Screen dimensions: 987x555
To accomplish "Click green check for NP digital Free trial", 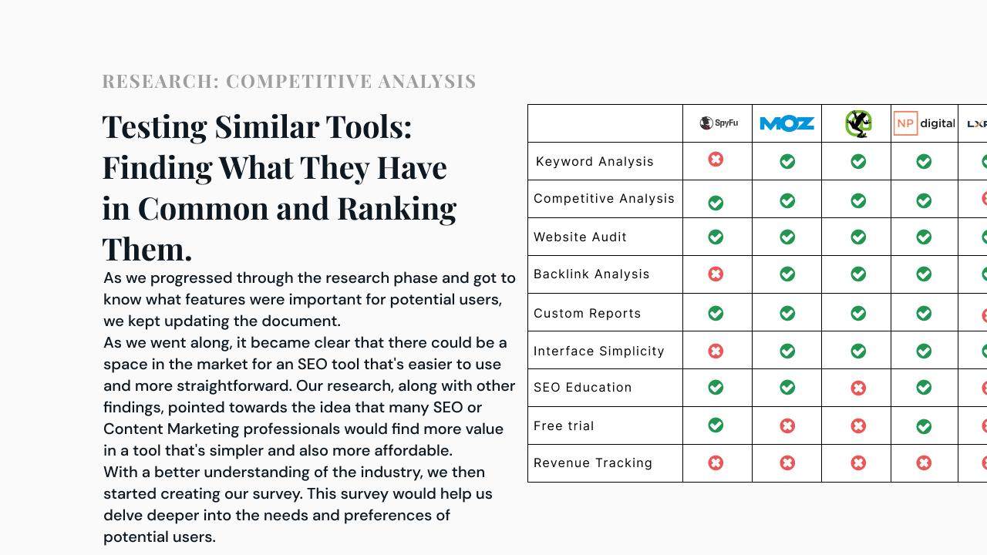I will [x=924, y=426].
